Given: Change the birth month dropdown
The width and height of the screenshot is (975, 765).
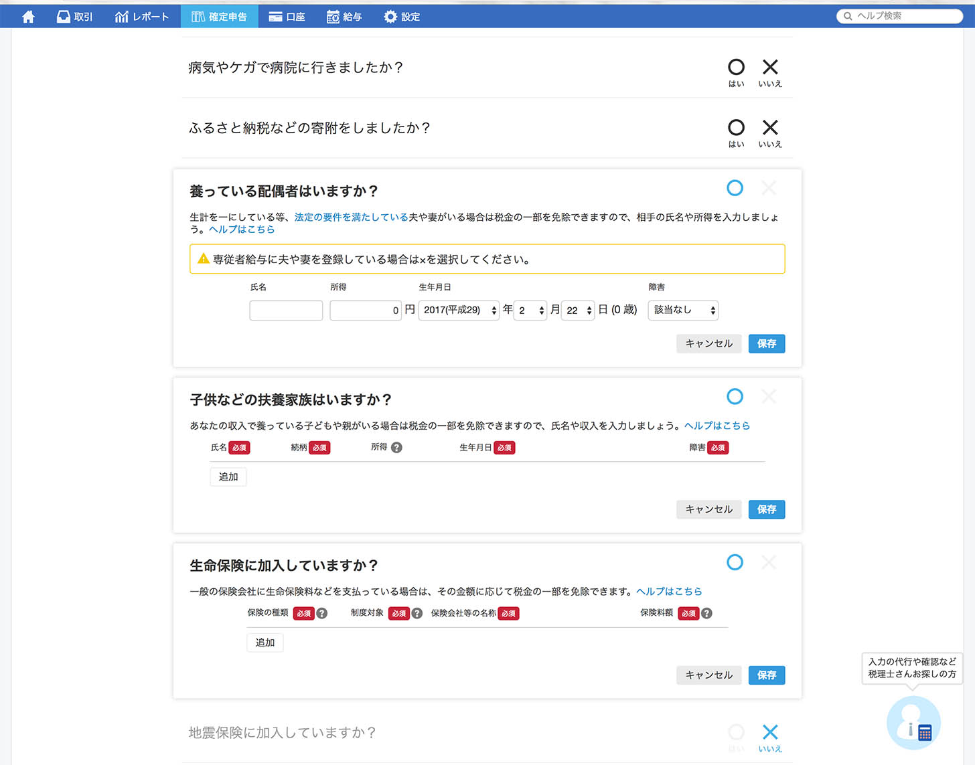Looking at the screenshot, I should [x=530, y=310].
